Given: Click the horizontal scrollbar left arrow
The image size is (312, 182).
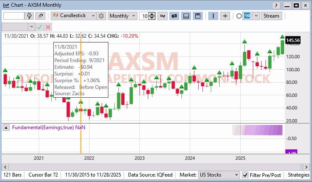Looking at the screenshot, I should point(5,167).
